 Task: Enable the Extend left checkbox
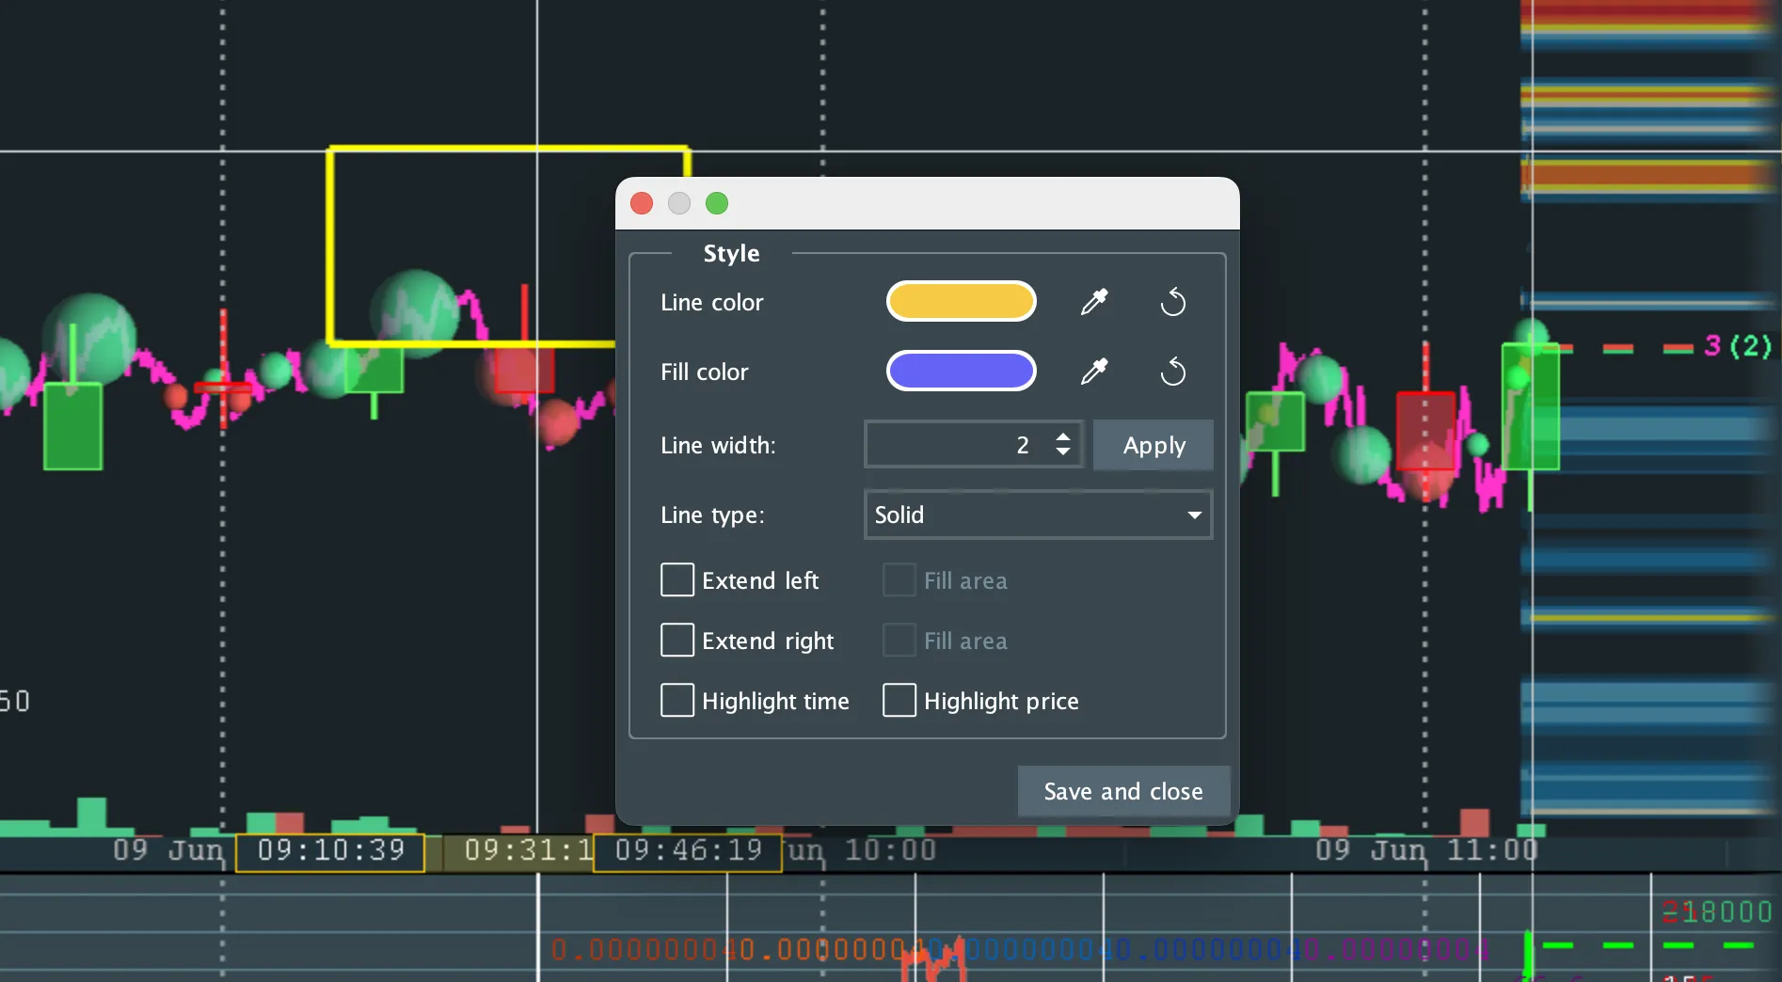tap(677, 580)
